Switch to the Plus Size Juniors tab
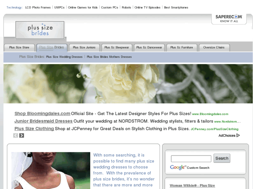This screenshot has height=189, width=253. click(84, 48)
